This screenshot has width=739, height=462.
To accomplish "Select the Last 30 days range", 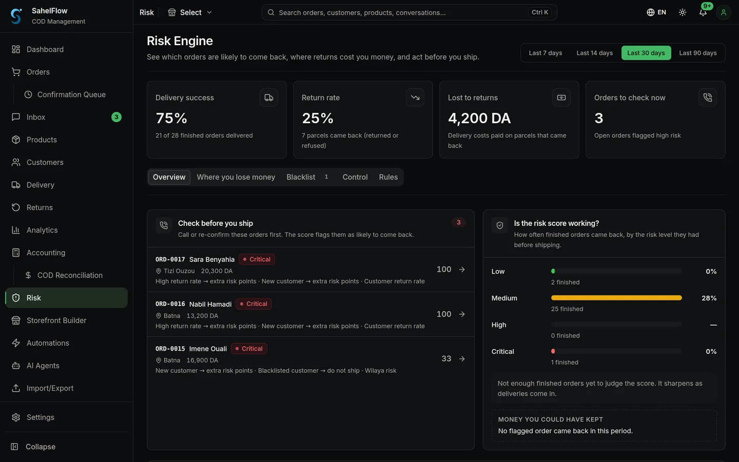I will click(646, 53).
